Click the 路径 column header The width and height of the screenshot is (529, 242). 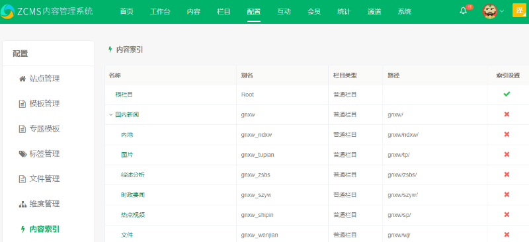click(393, 75)
